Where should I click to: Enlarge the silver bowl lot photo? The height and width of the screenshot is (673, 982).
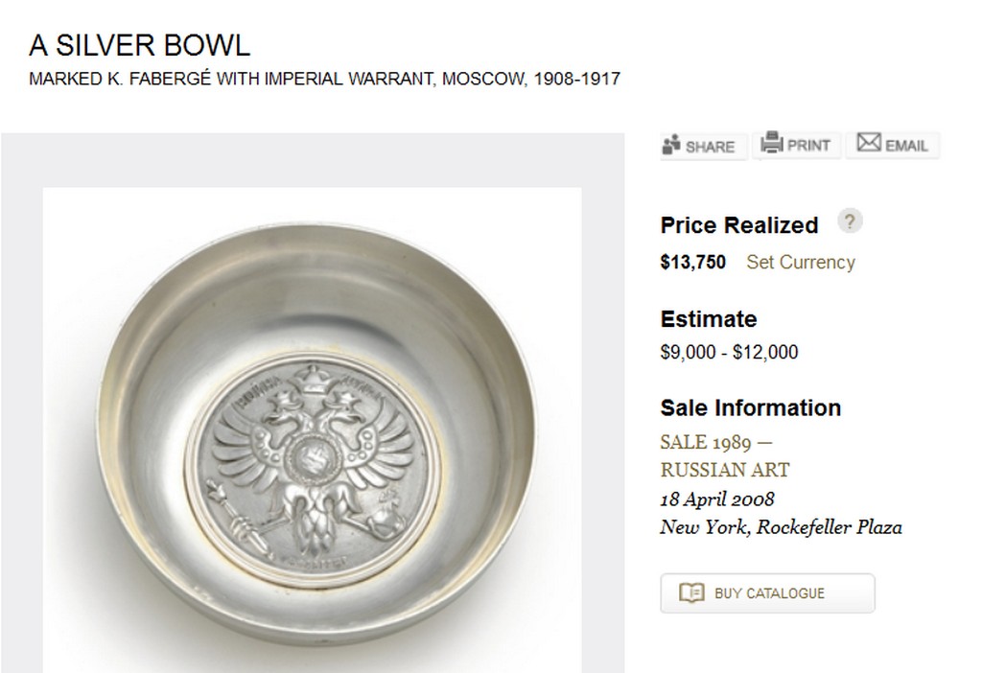click(312, 430)
